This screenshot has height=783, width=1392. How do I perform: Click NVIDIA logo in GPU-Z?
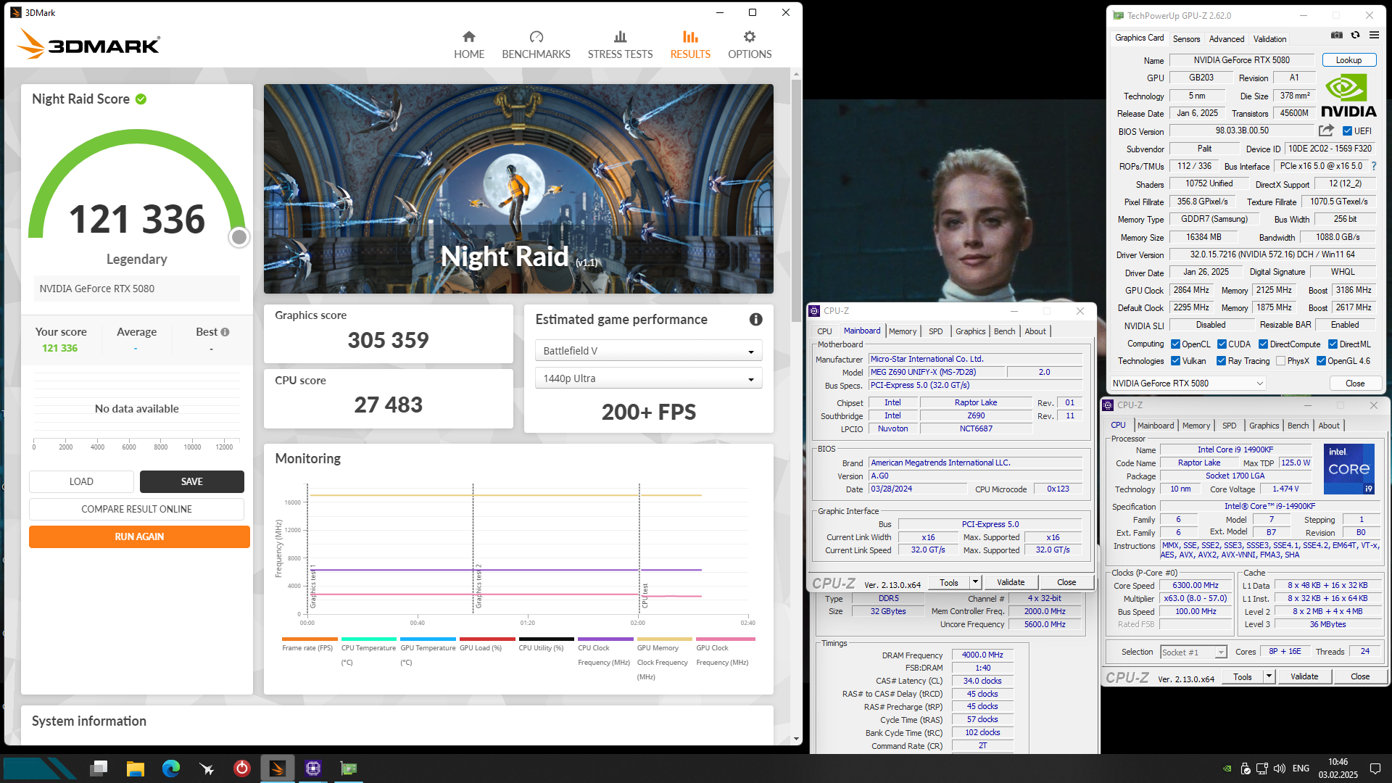point(1348,96)
